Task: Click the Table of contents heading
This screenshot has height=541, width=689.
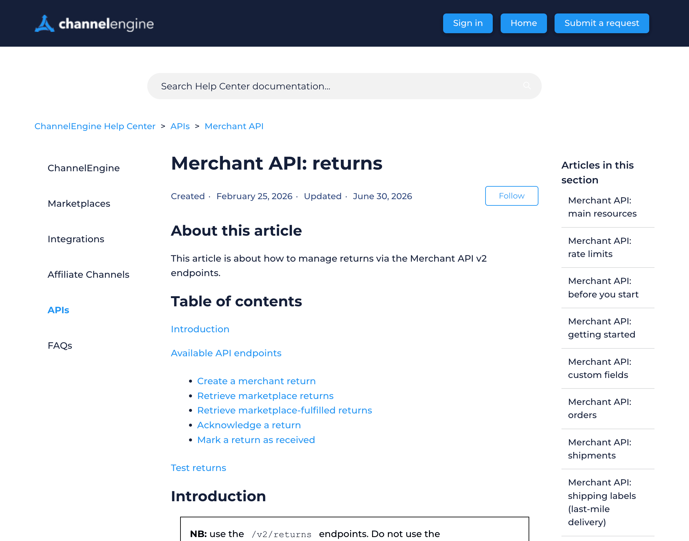Action: click(236, 301)
